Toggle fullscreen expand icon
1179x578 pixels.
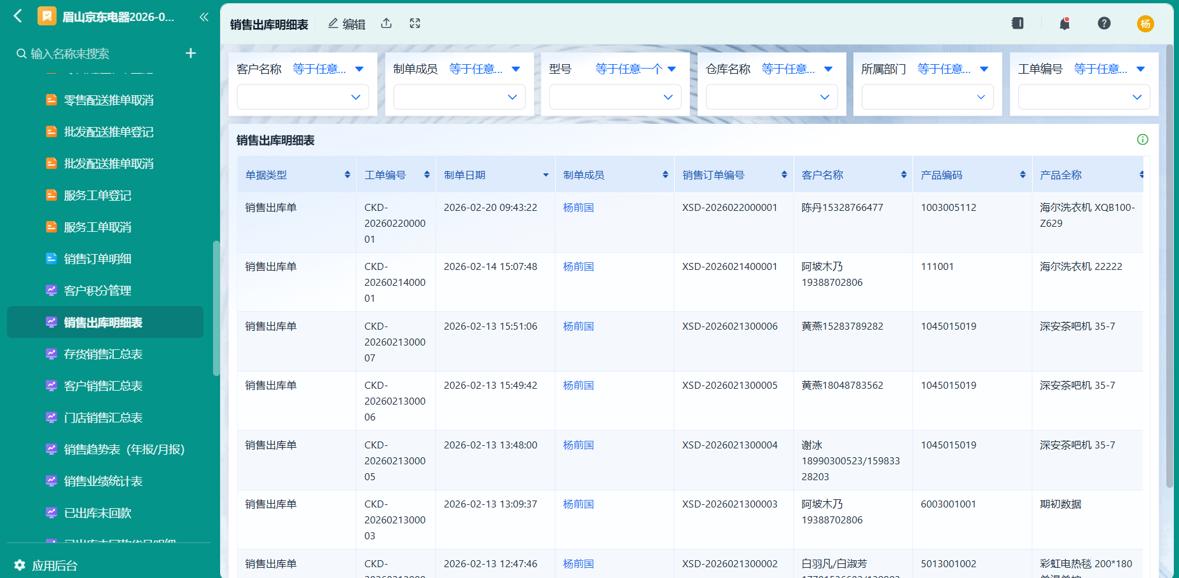click(x=415, y=24)
